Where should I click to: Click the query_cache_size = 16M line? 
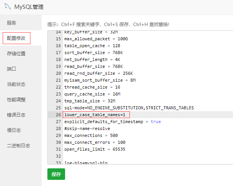(x=92, y=94)
